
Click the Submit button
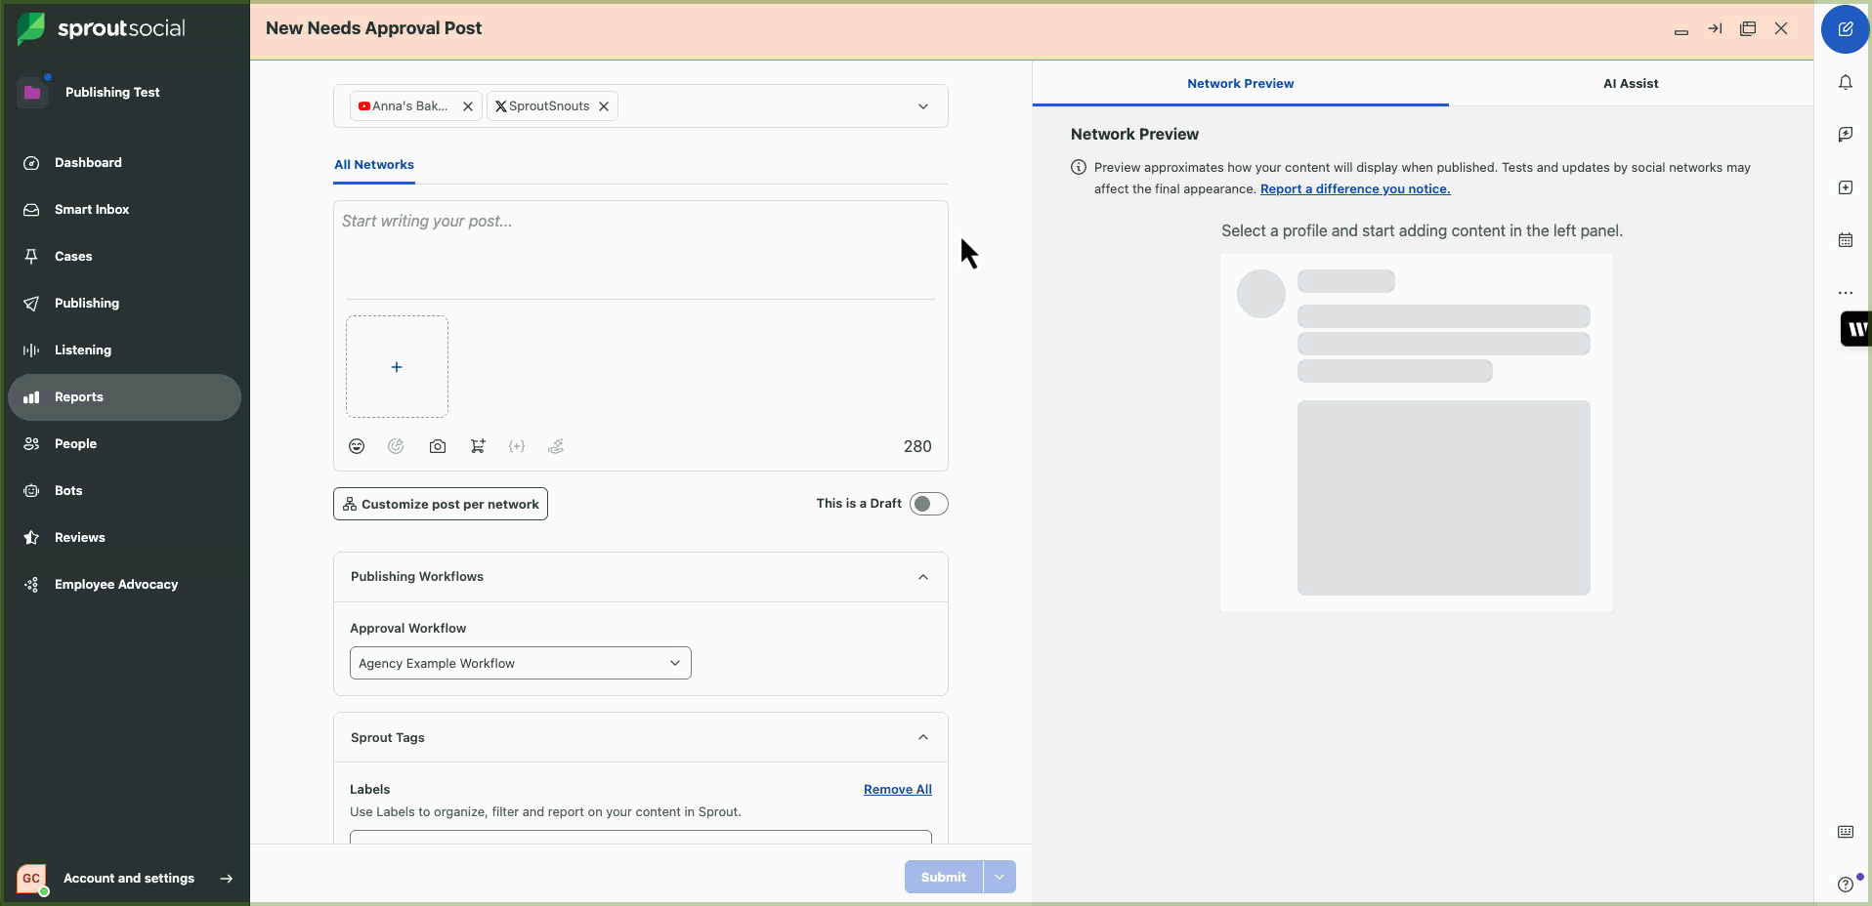click(944, 877)
